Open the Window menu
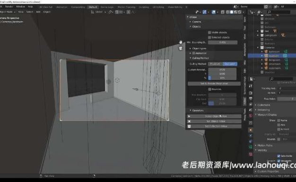The width and height of the screenshot is (296, 182). coord(20,7)
